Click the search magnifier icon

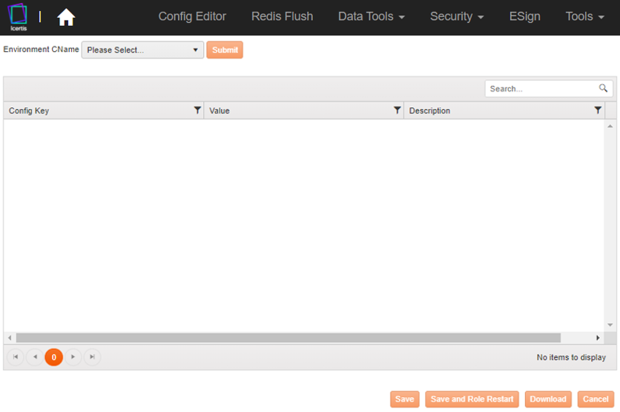(603, 88)
